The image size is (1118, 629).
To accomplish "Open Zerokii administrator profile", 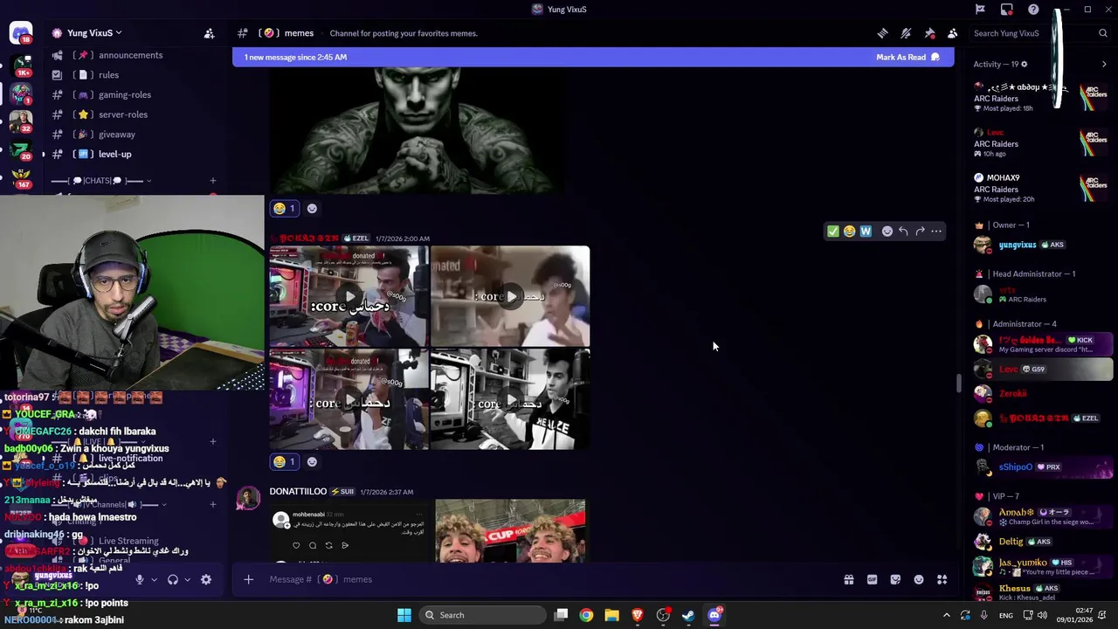I will tap(1042, 394).
